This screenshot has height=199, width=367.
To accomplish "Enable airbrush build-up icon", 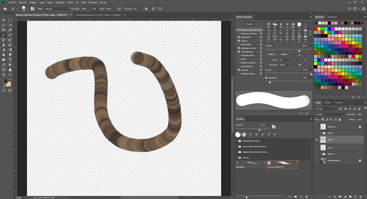I will coord(119,9).
